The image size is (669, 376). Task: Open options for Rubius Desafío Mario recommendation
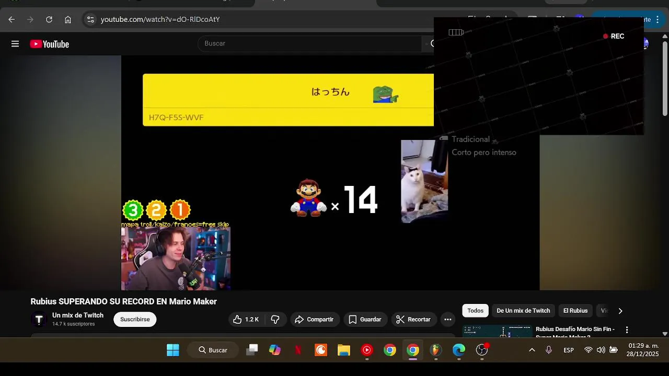click(627, 330)
